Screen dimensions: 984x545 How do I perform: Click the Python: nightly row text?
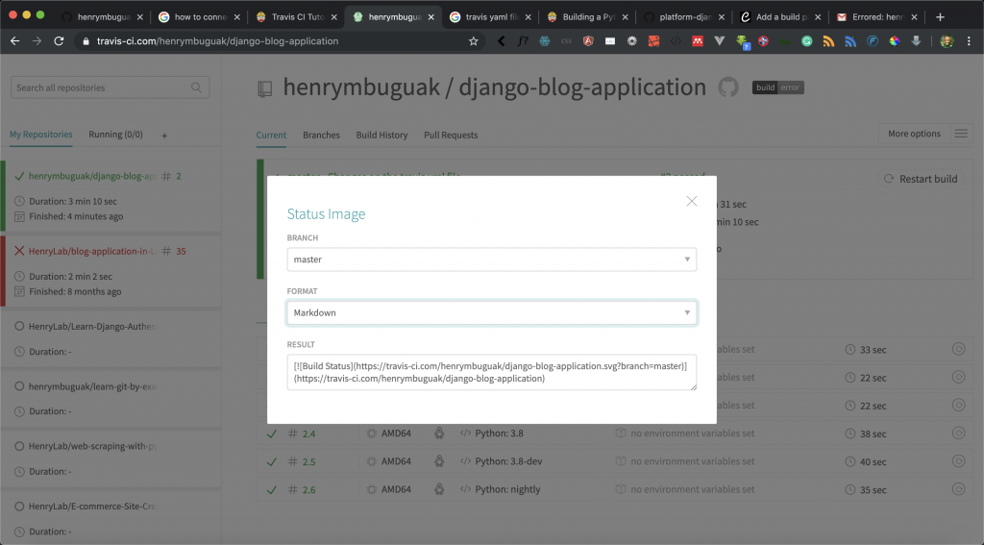tap(507, 489)
